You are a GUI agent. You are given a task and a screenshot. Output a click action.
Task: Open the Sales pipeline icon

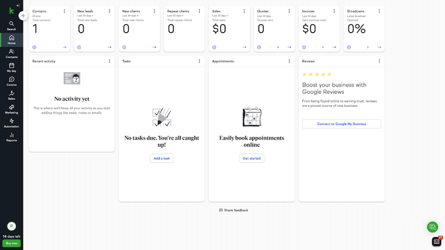[11, 94]
